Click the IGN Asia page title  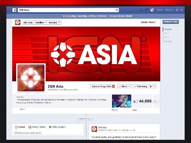coord(55,86)
